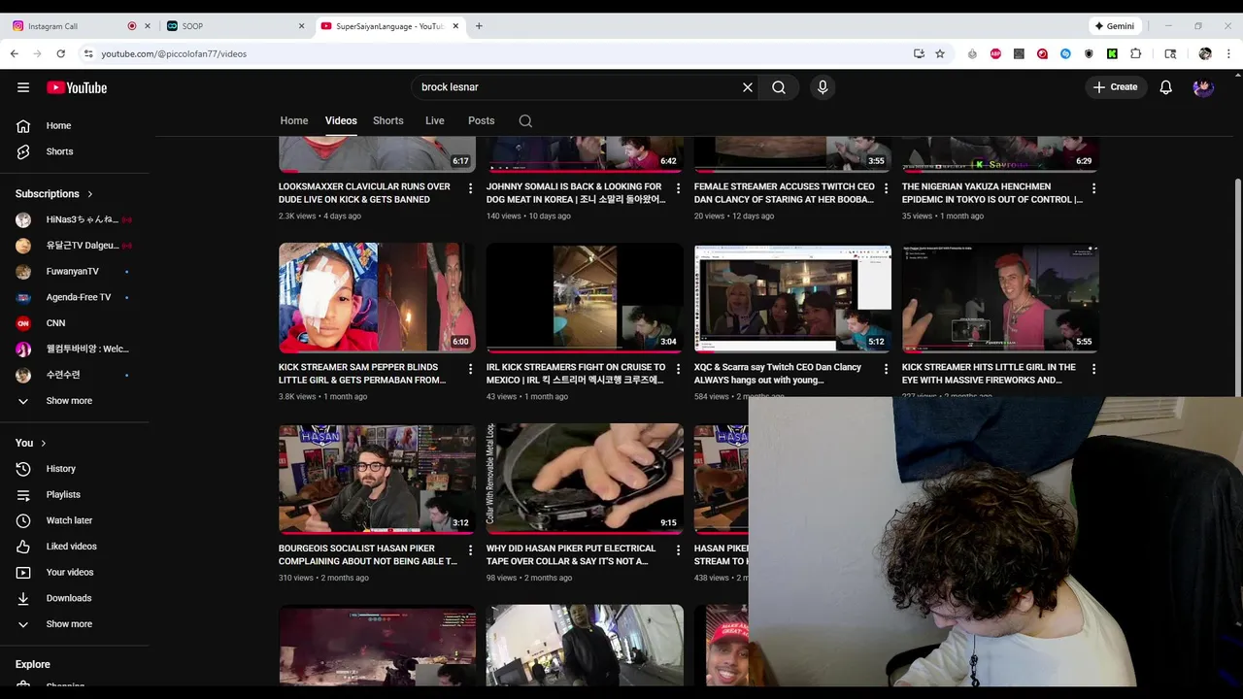Open the Chrome three-dot menu
This screenshot has height=699, width=1243.
[x=1228, y=54]
